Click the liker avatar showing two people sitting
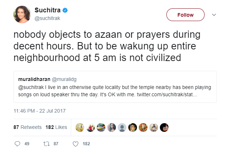Image resolution: width=230 pixels, height=154 pixels. coord(90,127)
